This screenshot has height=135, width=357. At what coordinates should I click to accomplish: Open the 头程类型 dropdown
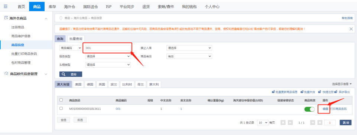pyautogui.click(x=108, y=65)
